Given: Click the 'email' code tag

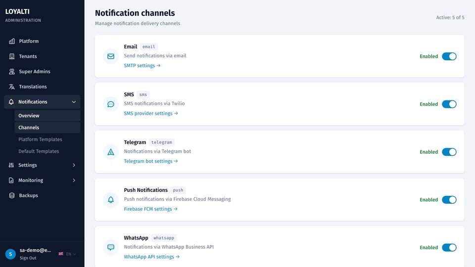Looking at the screenshot, I should pyautogui.click(x=149, y=46).
